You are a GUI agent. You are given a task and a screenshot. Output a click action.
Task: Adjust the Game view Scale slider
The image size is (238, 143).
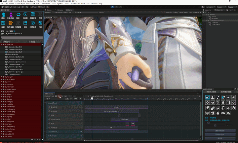89,13
